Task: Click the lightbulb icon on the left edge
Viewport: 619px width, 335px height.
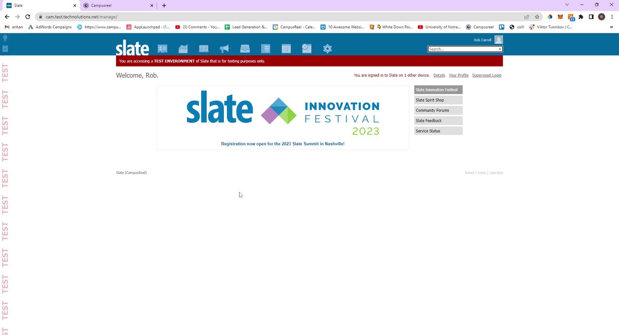Action: tap(5, 39)
